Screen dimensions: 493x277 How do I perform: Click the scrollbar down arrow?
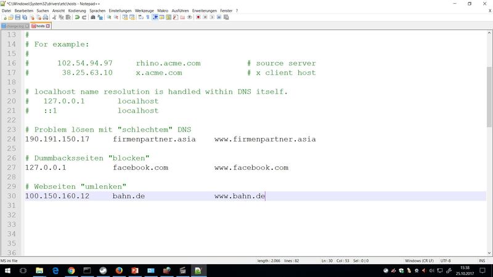point(489,253)
